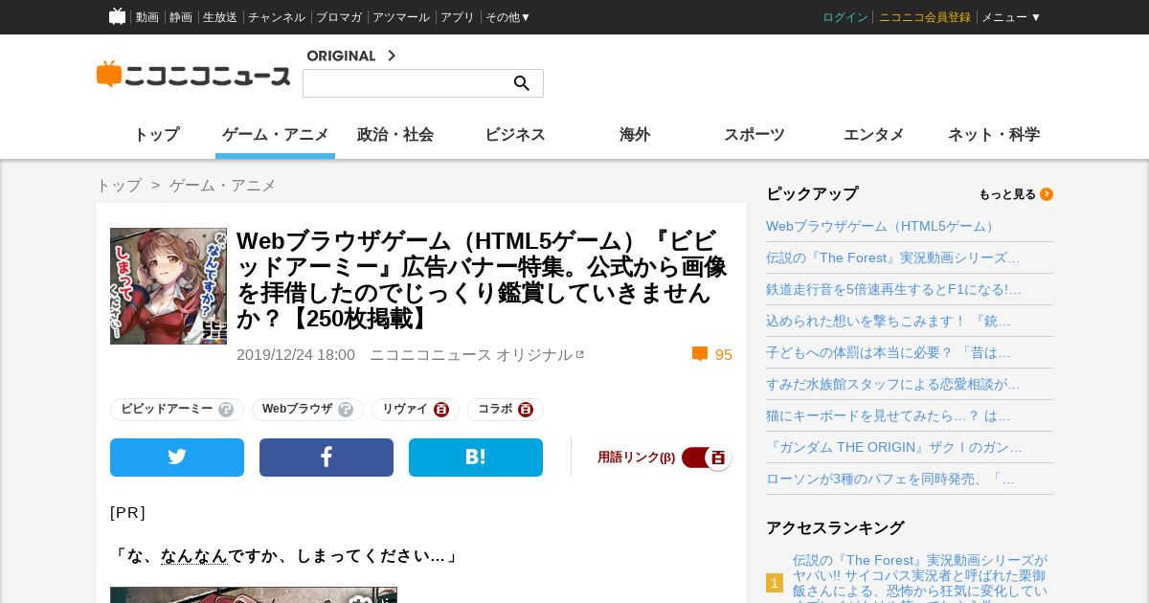This screenshot has width=1149, height=603.
Task: Open 生放送 in top bar
Action: pos(220,17)
